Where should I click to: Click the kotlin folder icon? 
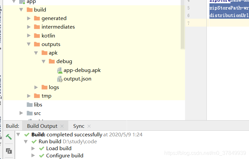[37, 35]
